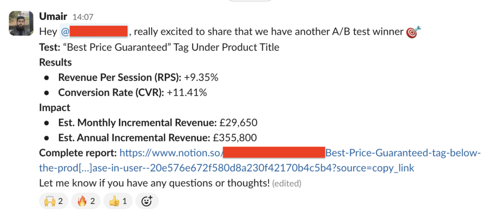493x218 pixels.
Task: Toggle the thumbs up emoji reaction
Action: [118, 201]
